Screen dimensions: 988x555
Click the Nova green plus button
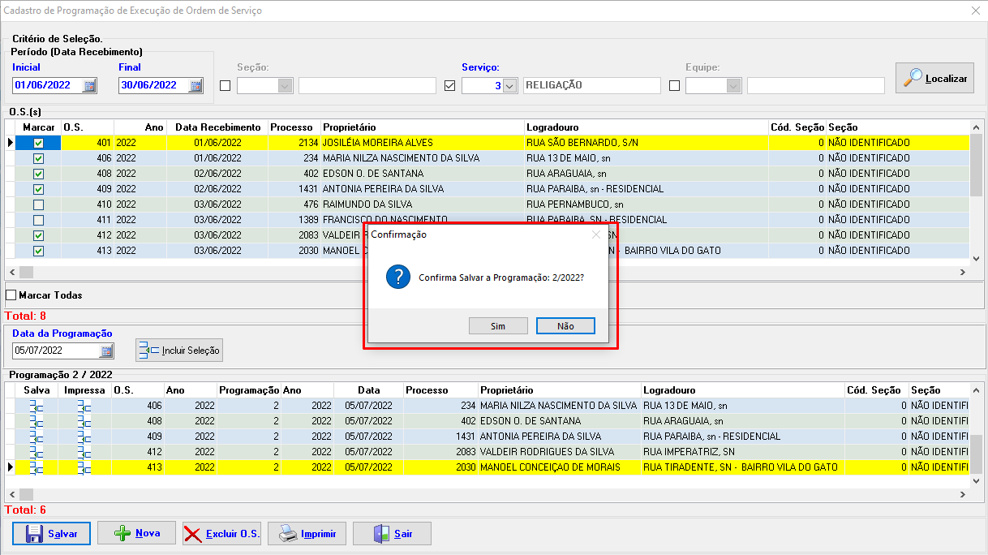[136, 533]
